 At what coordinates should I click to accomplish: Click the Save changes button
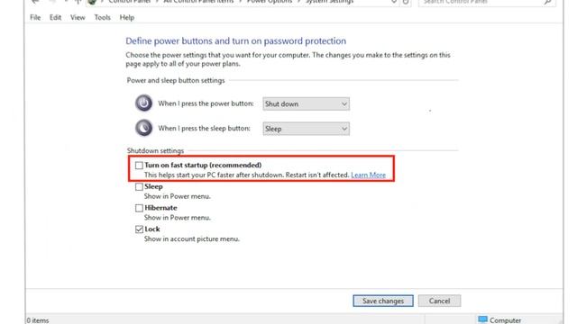tap(383, 301)
